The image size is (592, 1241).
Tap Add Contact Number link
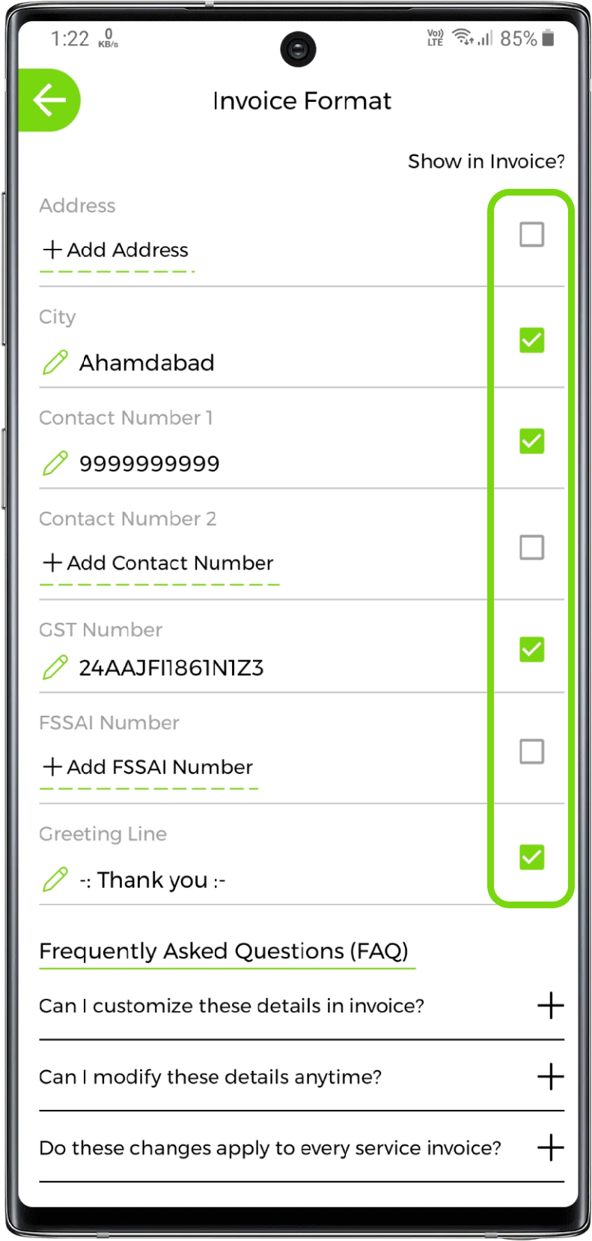(x=159, y=563)
